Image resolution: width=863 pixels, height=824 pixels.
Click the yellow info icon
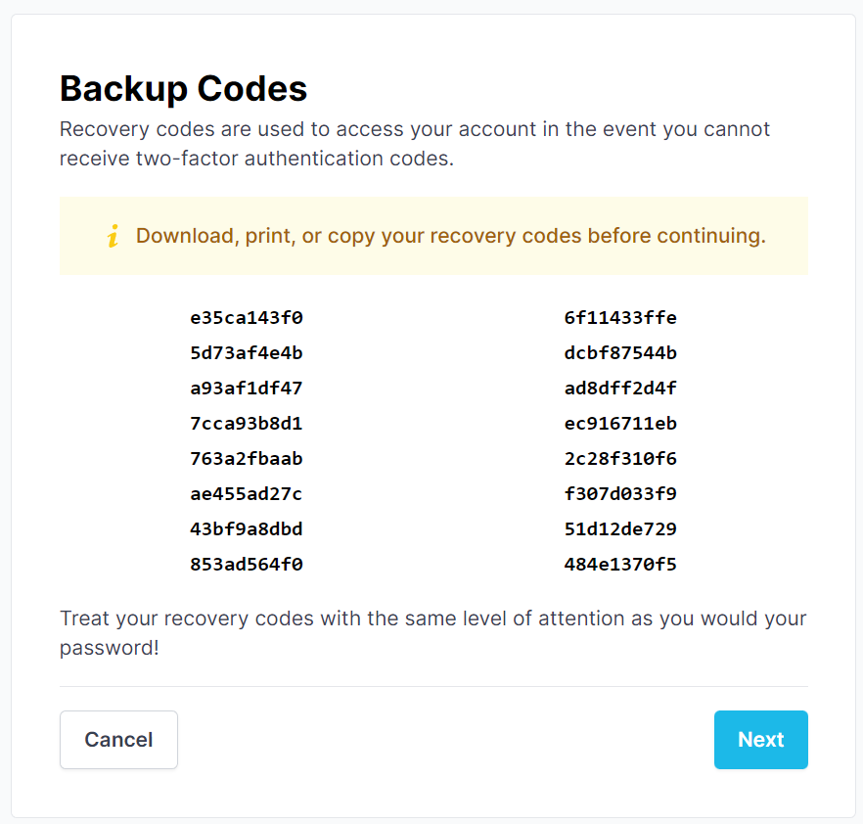tap(114, 236)
